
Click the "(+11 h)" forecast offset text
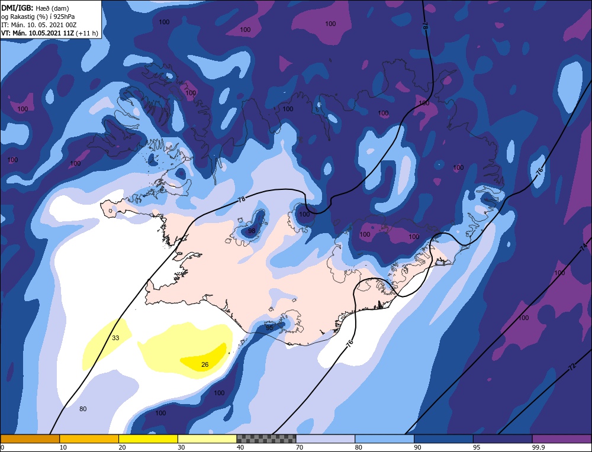(x=87, y=33)
